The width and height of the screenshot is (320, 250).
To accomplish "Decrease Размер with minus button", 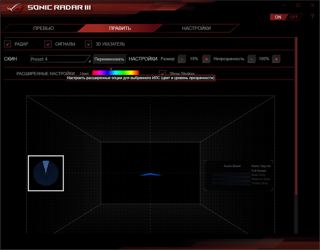I will pyautogui.click(x=182, y=59).
